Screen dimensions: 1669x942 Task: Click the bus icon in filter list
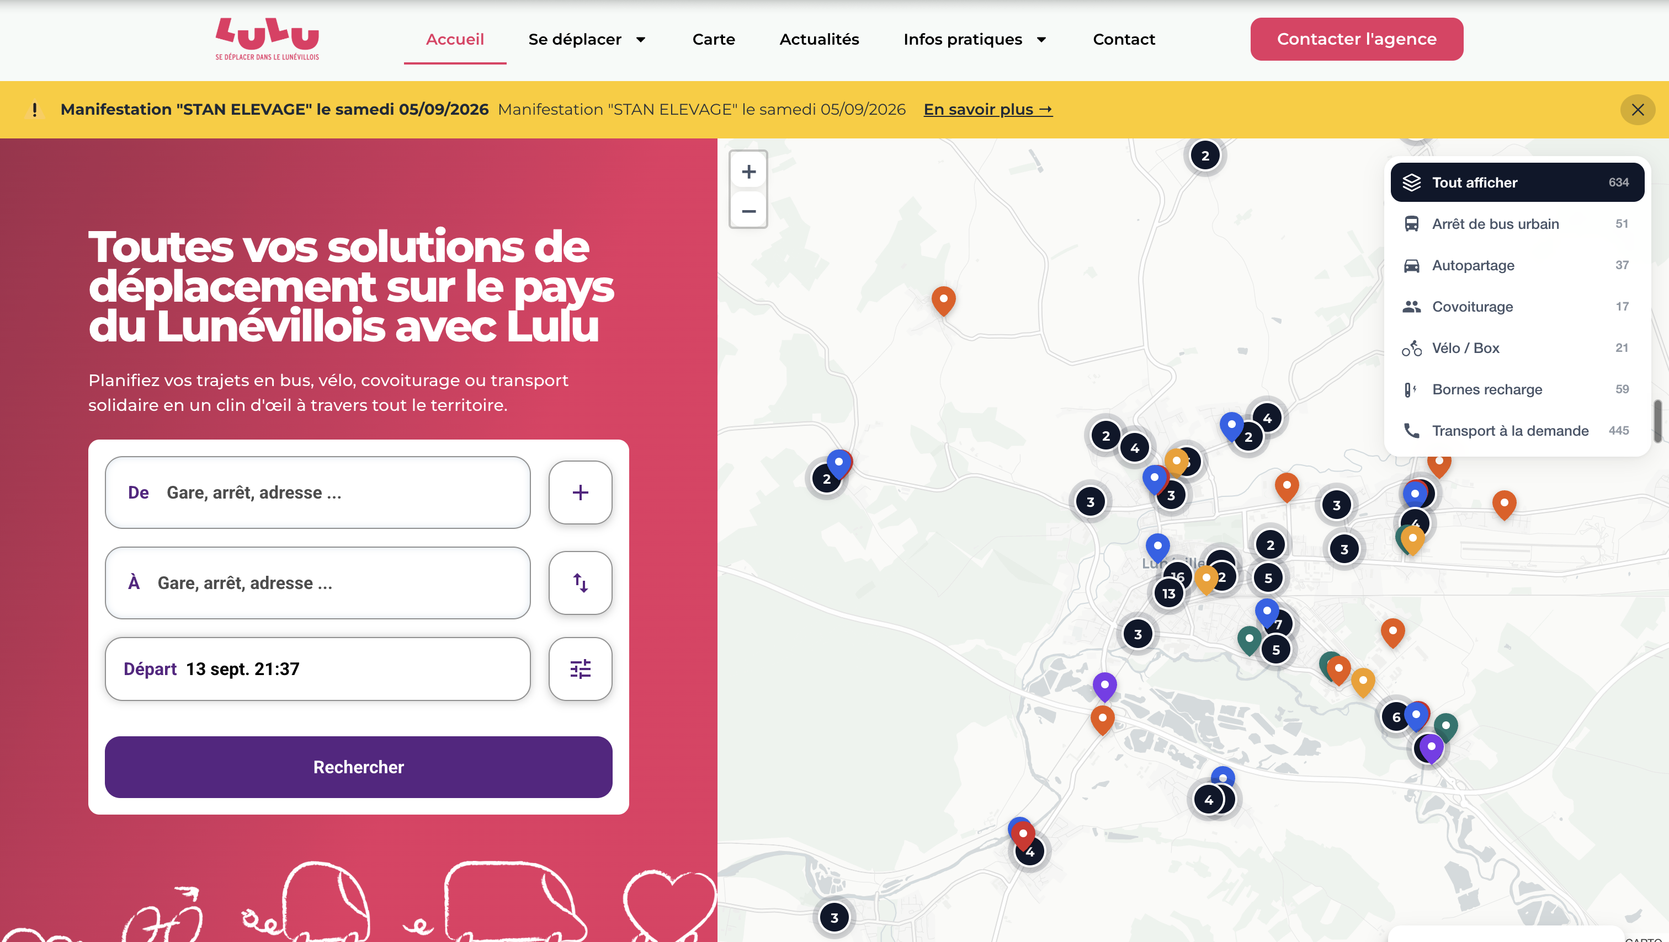pyautogui.click(x=1411, y=223)
